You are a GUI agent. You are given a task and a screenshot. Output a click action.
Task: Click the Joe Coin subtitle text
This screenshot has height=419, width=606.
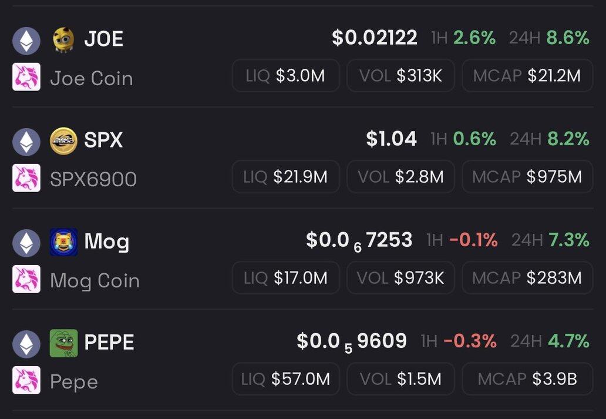click(92, 79)
